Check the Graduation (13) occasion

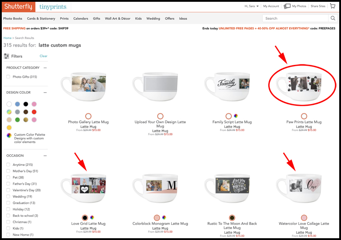point(8,203)
